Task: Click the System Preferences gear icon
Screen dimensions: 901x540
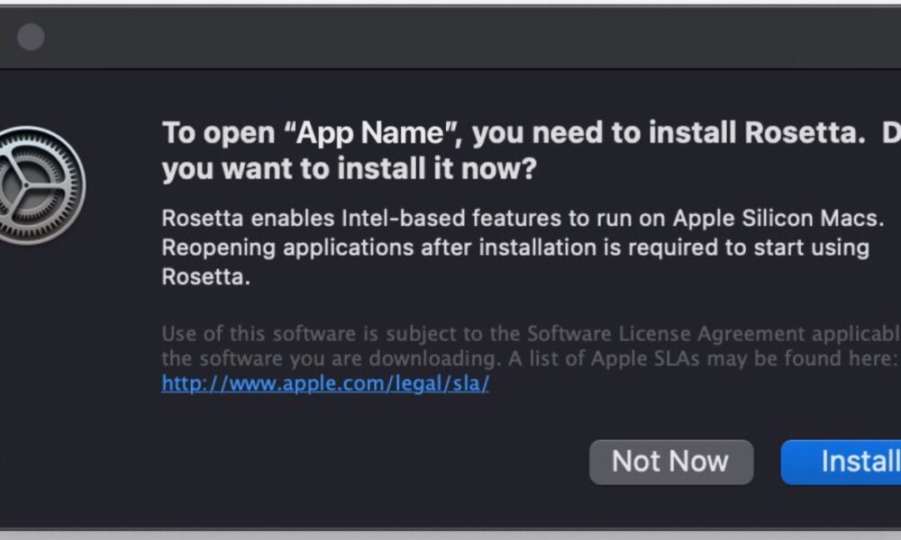Action: click(41, 185)
